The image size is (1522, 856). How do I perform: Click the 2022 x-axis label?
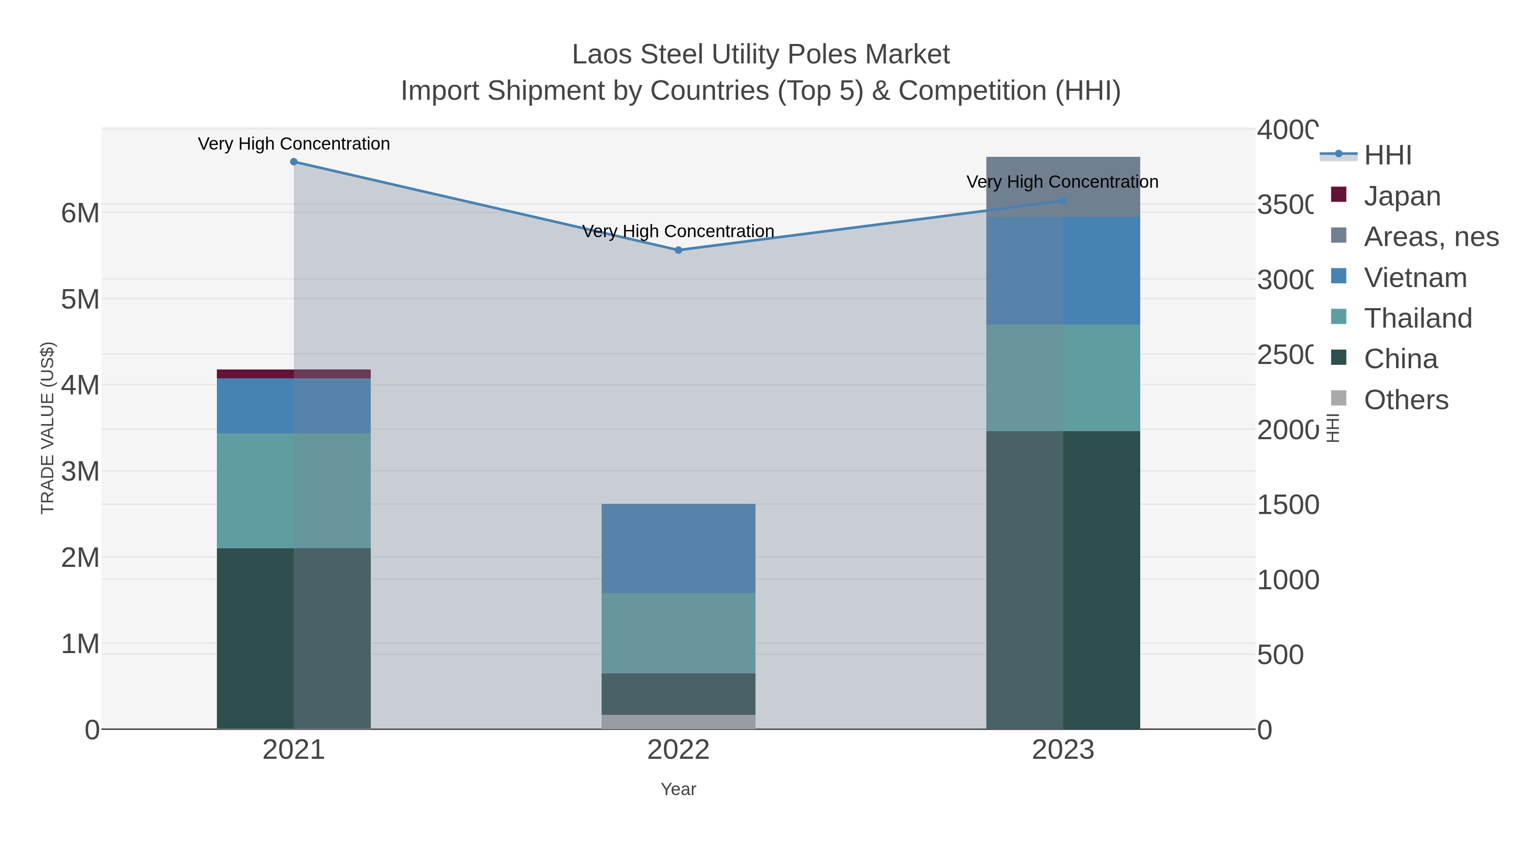pos(678,750)
